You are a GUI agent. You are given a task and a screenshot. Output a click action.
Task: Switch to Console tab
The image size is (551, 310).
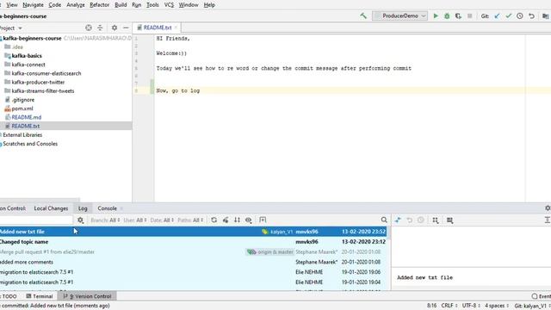[x=107, y=208]
